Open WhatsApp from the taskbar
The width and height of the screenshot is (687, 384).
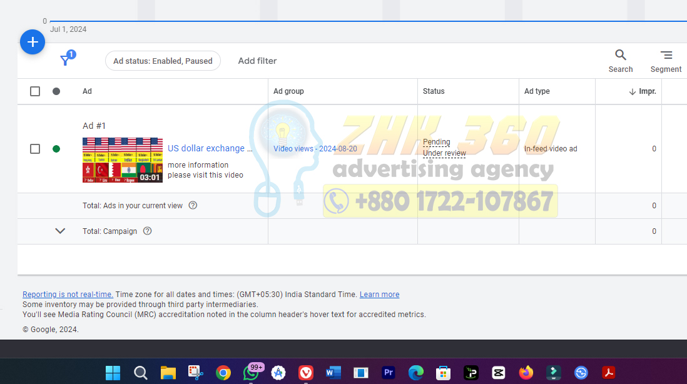click(251, 373)
